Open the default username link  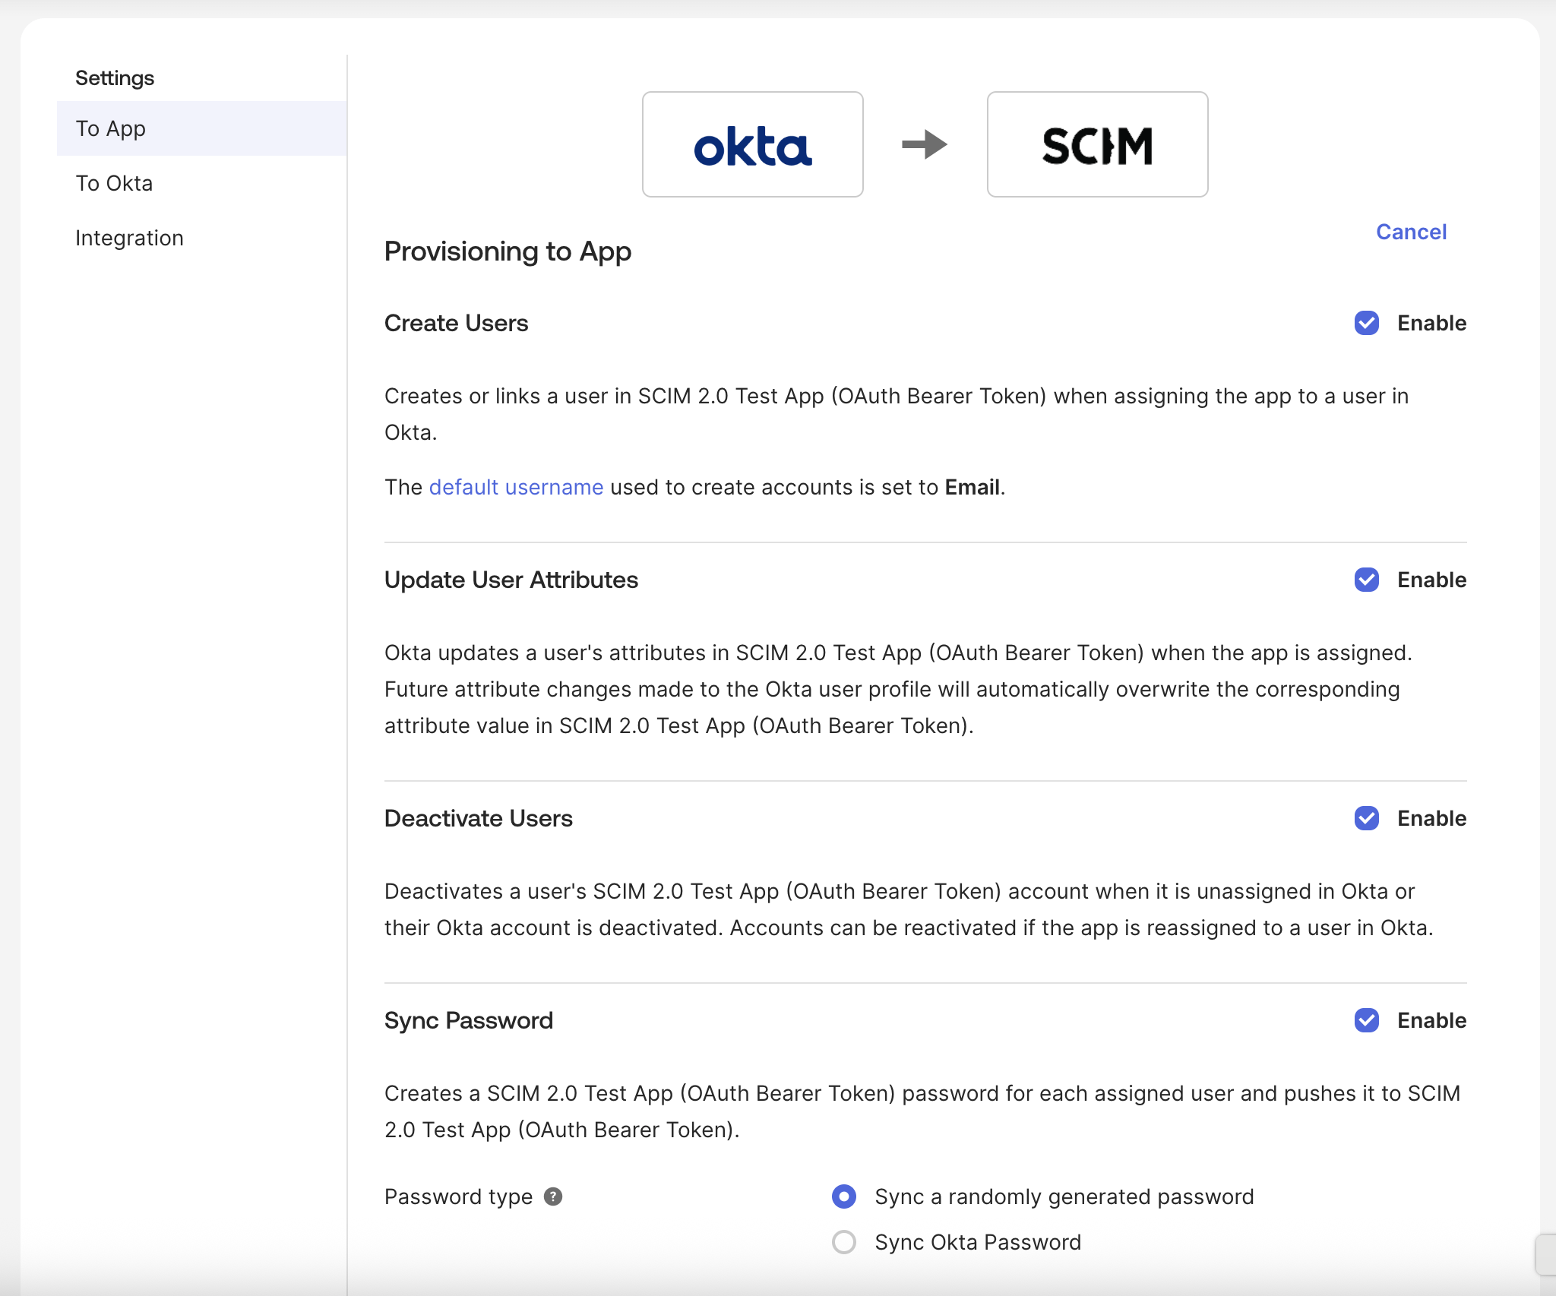pyautogui.click(x=516, y=487)
